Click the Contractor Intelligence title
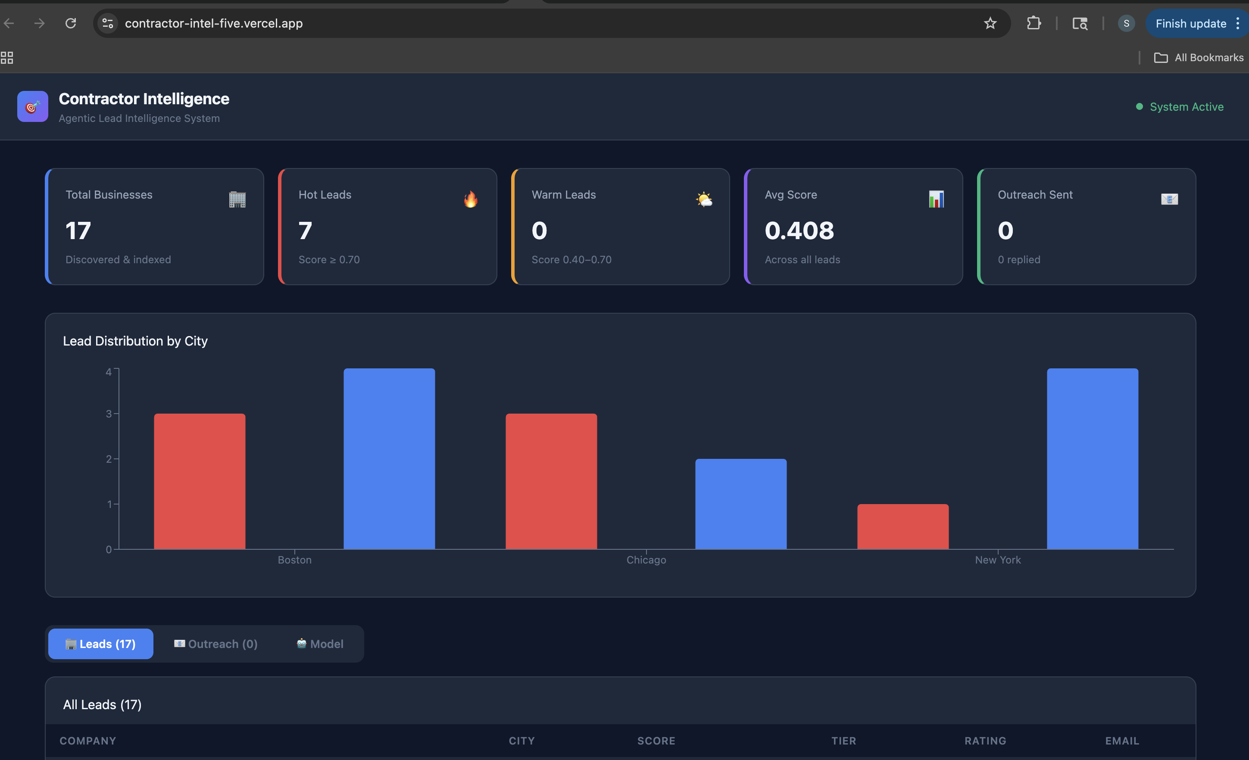The image size is (1249, 760). pyautogui.click(x=144, y=99)
